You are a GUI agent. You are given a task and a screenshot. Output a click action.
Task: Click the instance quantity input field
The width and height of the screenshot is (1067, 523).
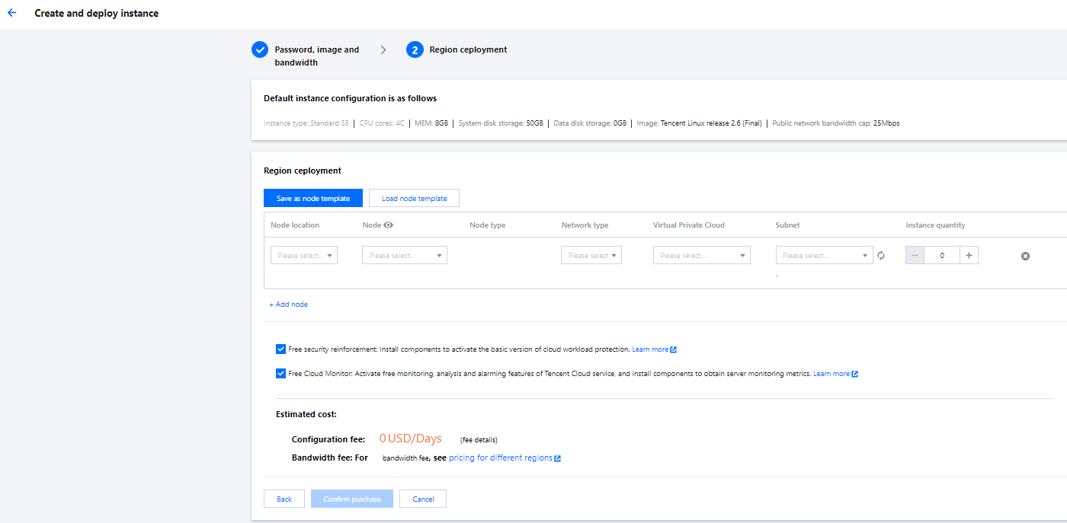[942, 256]
